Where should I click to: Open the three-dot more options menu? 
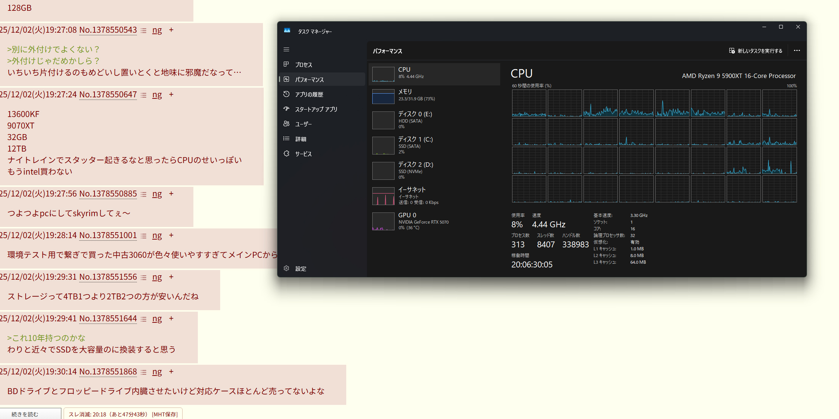point(797,51)
